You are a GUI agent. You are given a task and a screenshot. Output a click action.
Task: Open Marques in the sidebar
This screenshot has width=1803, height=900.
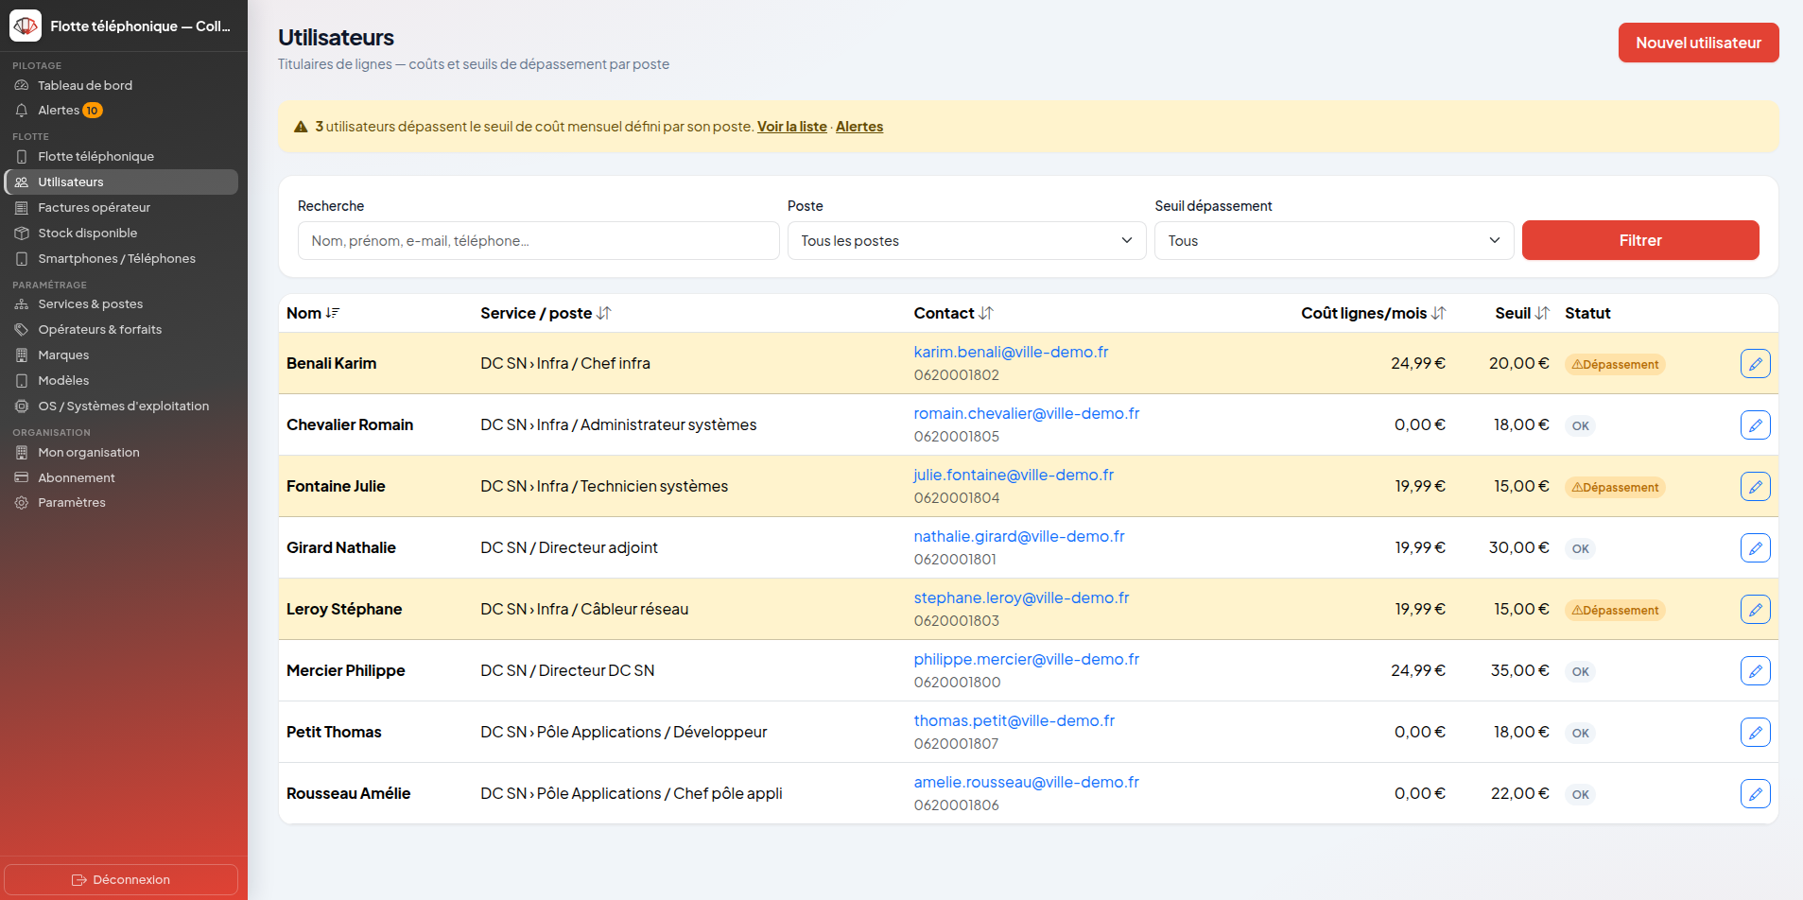coord(121,355)
